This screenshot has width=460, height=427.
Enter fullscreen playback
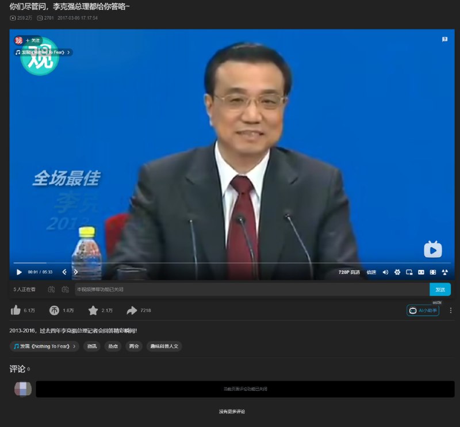click(433, 271)
